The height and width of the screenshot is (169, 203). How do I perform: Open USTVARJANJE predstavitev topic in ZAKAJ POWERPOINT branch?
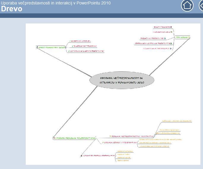click(87, 51)
